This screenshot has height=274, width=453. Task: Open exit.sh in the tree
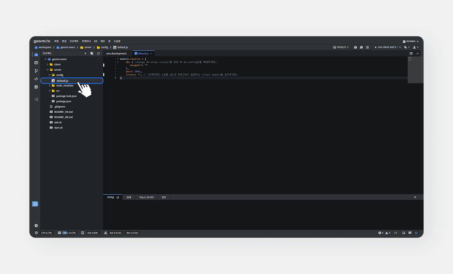58,122
